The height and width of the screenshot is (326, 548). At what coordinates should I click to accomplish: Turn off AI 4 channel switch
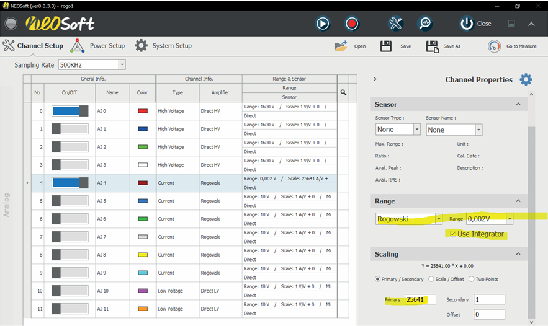pyautogui.click(x=70, y=183)
